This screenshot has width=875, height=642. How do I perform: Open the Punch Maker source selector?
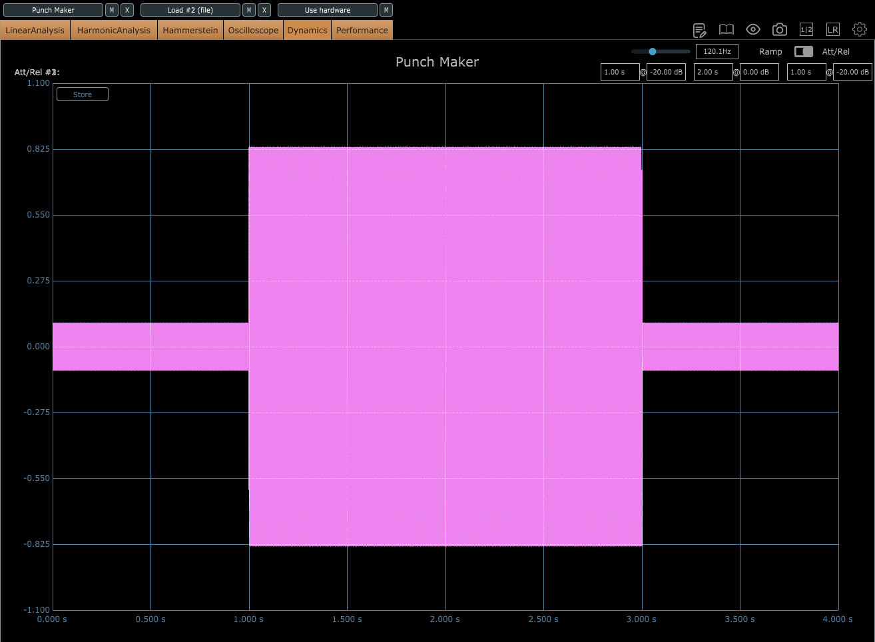click(x=53, y=10)
